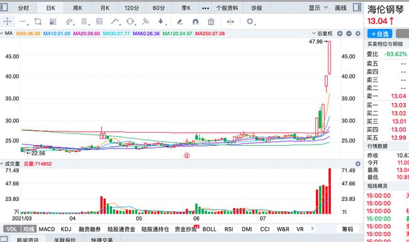Switch to 季K quarterly chart tab
This screenshot has height=242, width=409.
[186, 8]
